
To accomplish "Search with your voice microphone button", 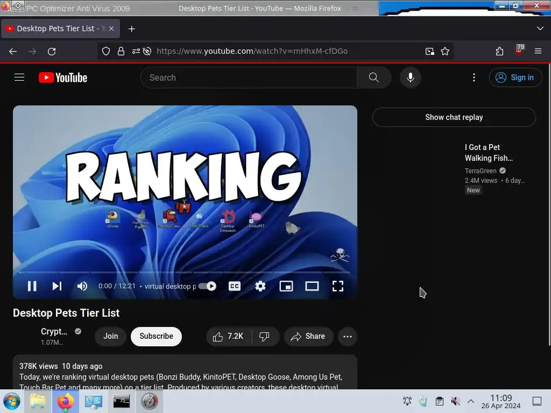I will [x=410, y=77].
